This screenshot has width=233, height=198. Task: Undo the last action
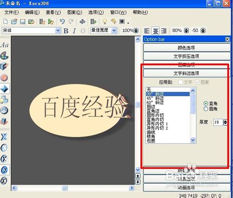(62, 21)
